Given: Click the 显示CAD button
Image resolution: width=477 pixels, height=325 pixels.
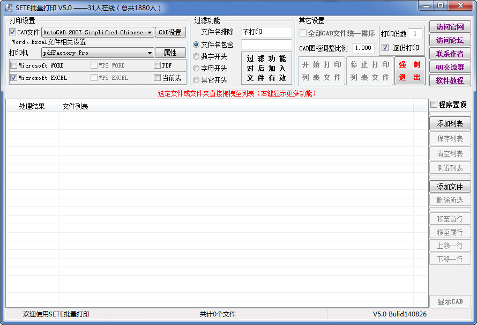Looking at the screenshot, I should pyautogui.click(x=450, y=301).
